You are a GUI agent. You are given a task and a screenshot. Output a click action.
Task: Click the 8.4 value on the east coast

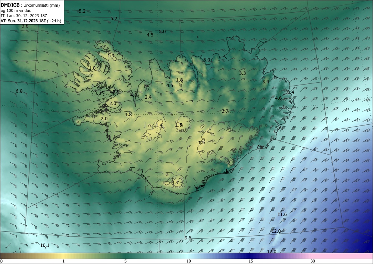(291, 92)
